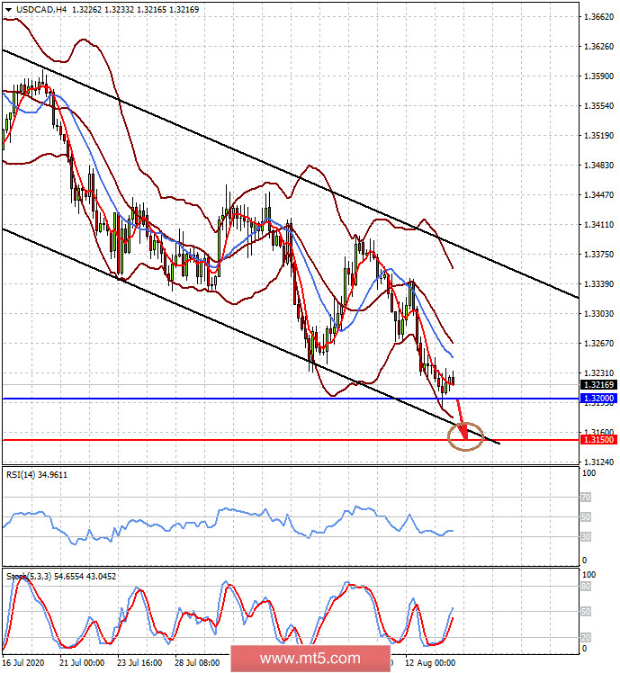Click price axis label 1.34470
The height and width of the screenshot is (673, 620).
coord(599,195)
